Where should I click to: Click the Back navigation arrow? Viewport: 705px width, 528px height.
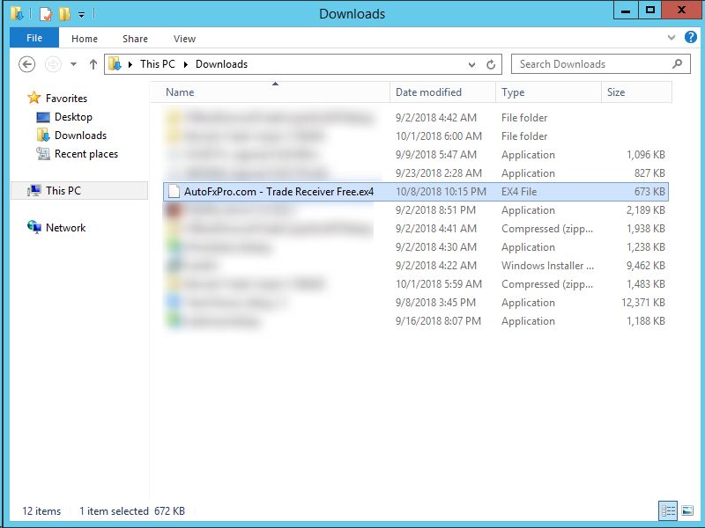coord(27,64)
